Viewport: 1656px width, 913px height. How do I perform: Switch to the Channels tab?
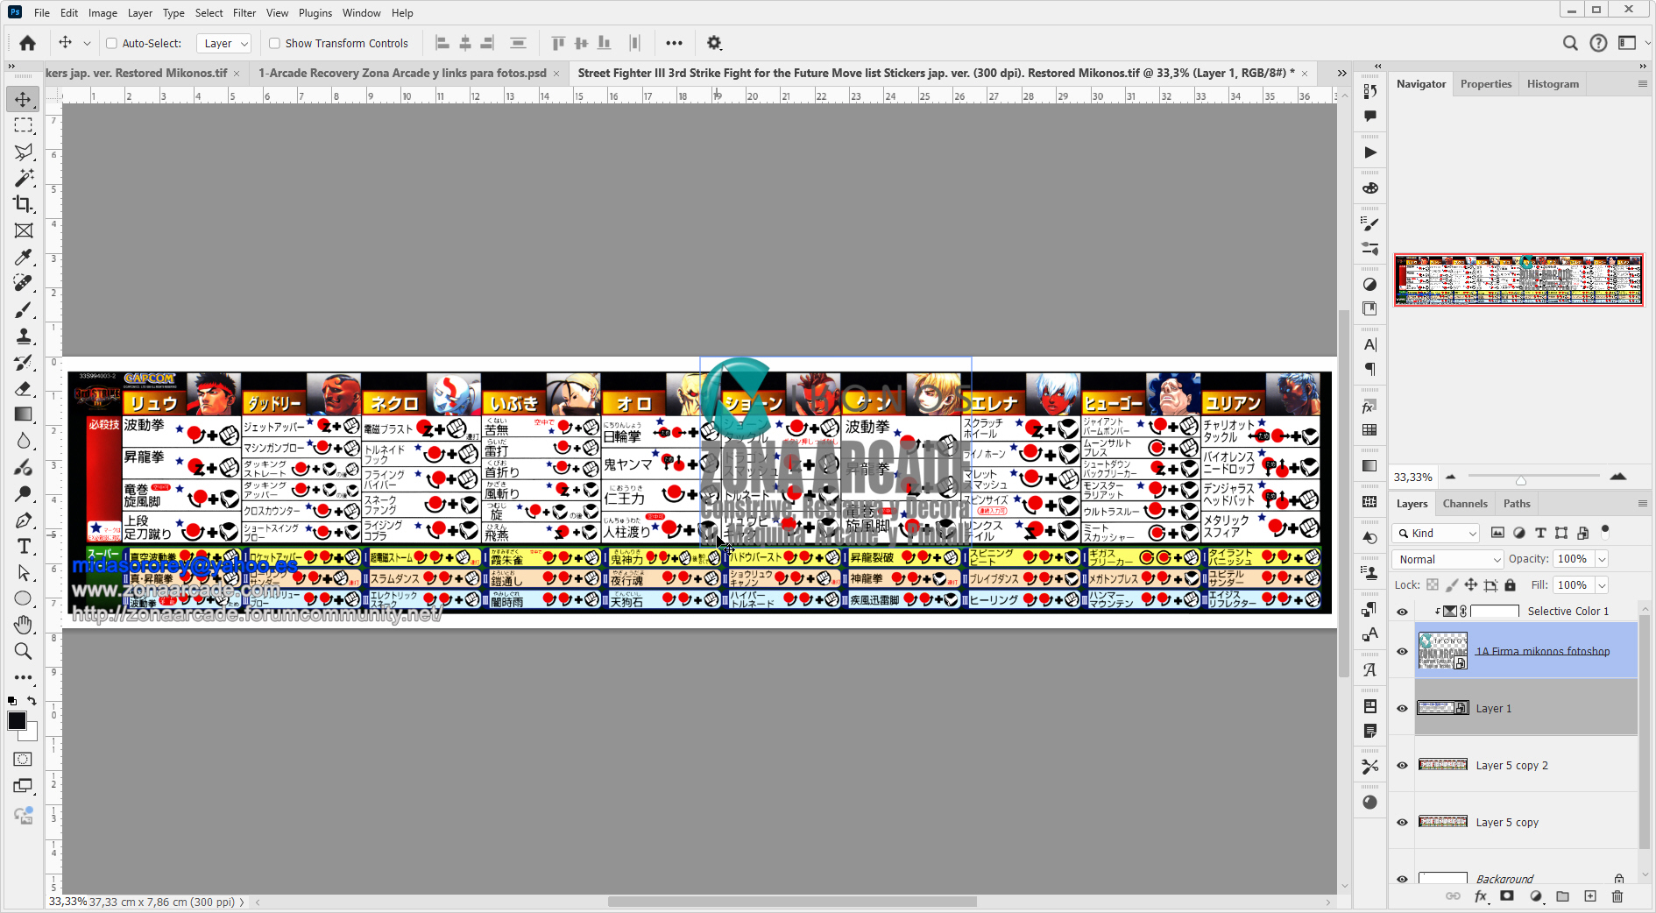pos(1465,504)
